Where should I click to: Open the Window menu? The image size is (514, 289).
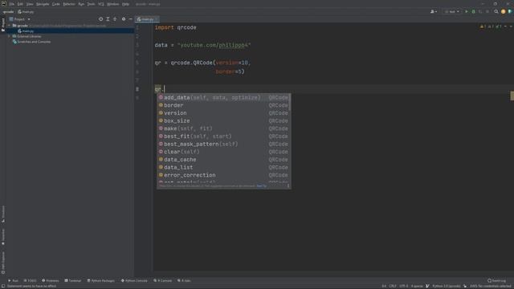pyautogui.click(x=113, y=4)
